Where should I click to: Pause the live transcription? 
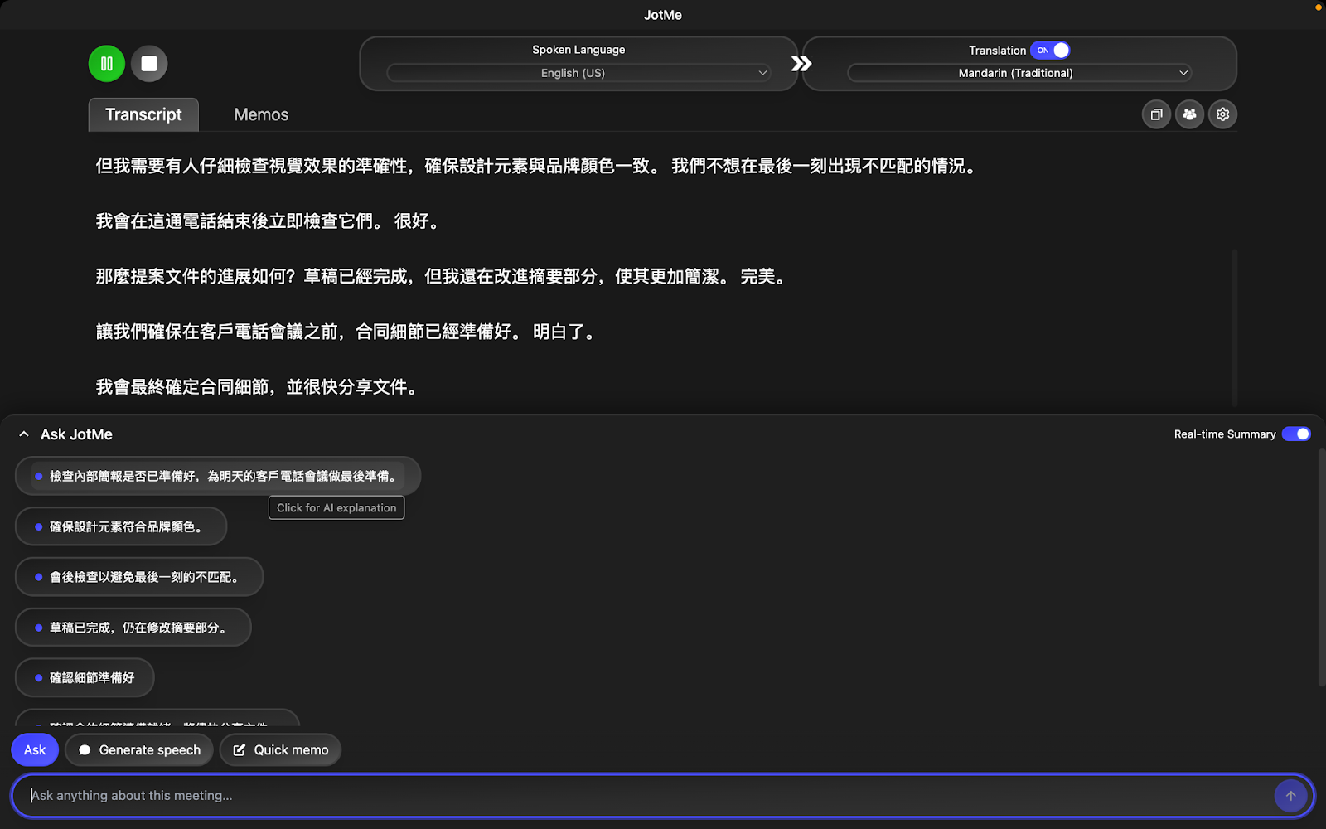click(x=106, y=63)
